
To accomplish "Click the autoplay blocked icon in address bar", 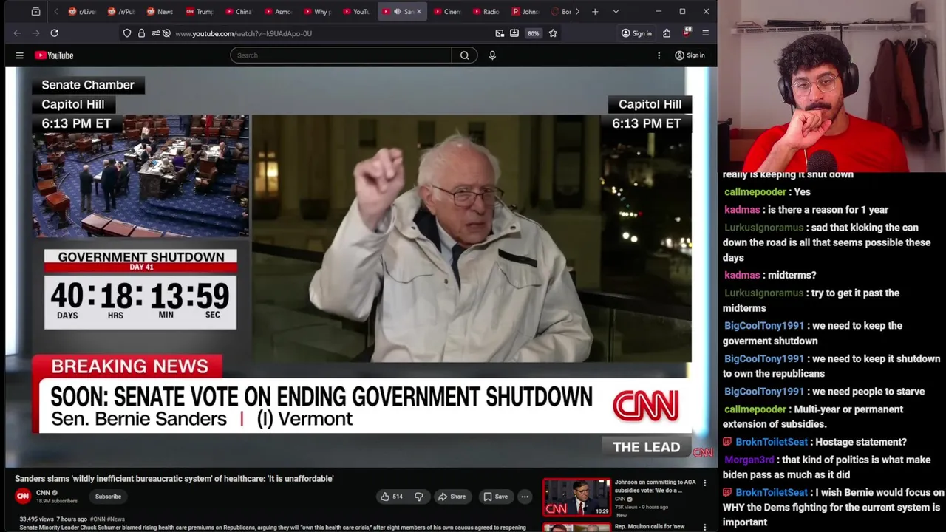I will click(x=166, y=33).
